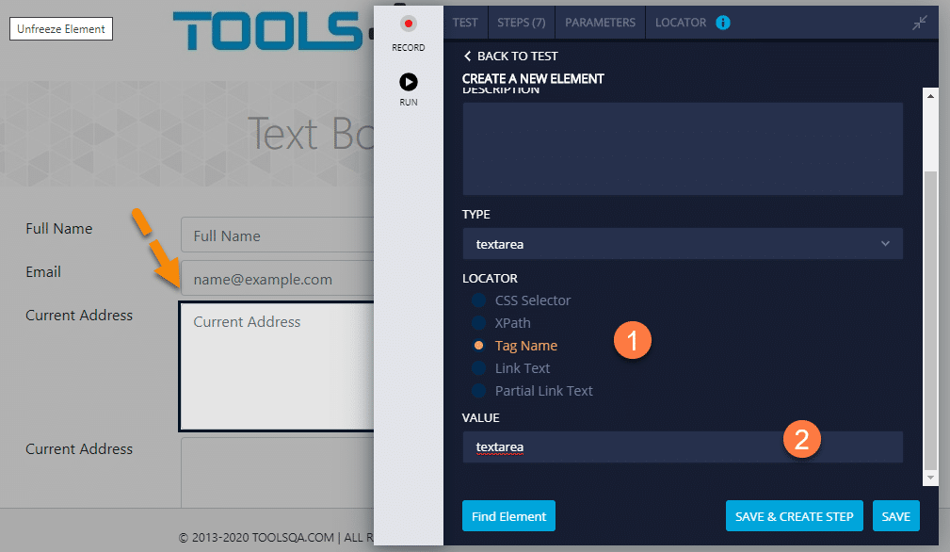This screenshot has height=552, width=950.
Task: Open the info tooltip next to LOCATOR
Action: 722,22
